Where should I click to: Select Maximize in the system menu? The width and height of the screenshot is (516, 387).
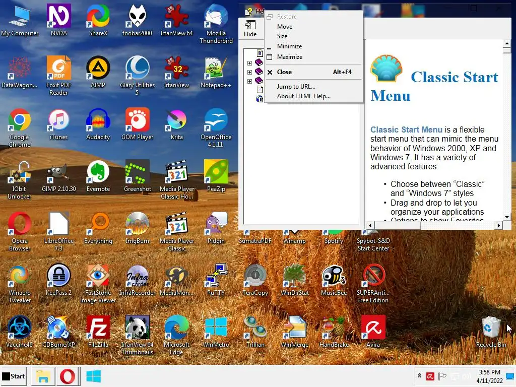click(x=314, y=56)
